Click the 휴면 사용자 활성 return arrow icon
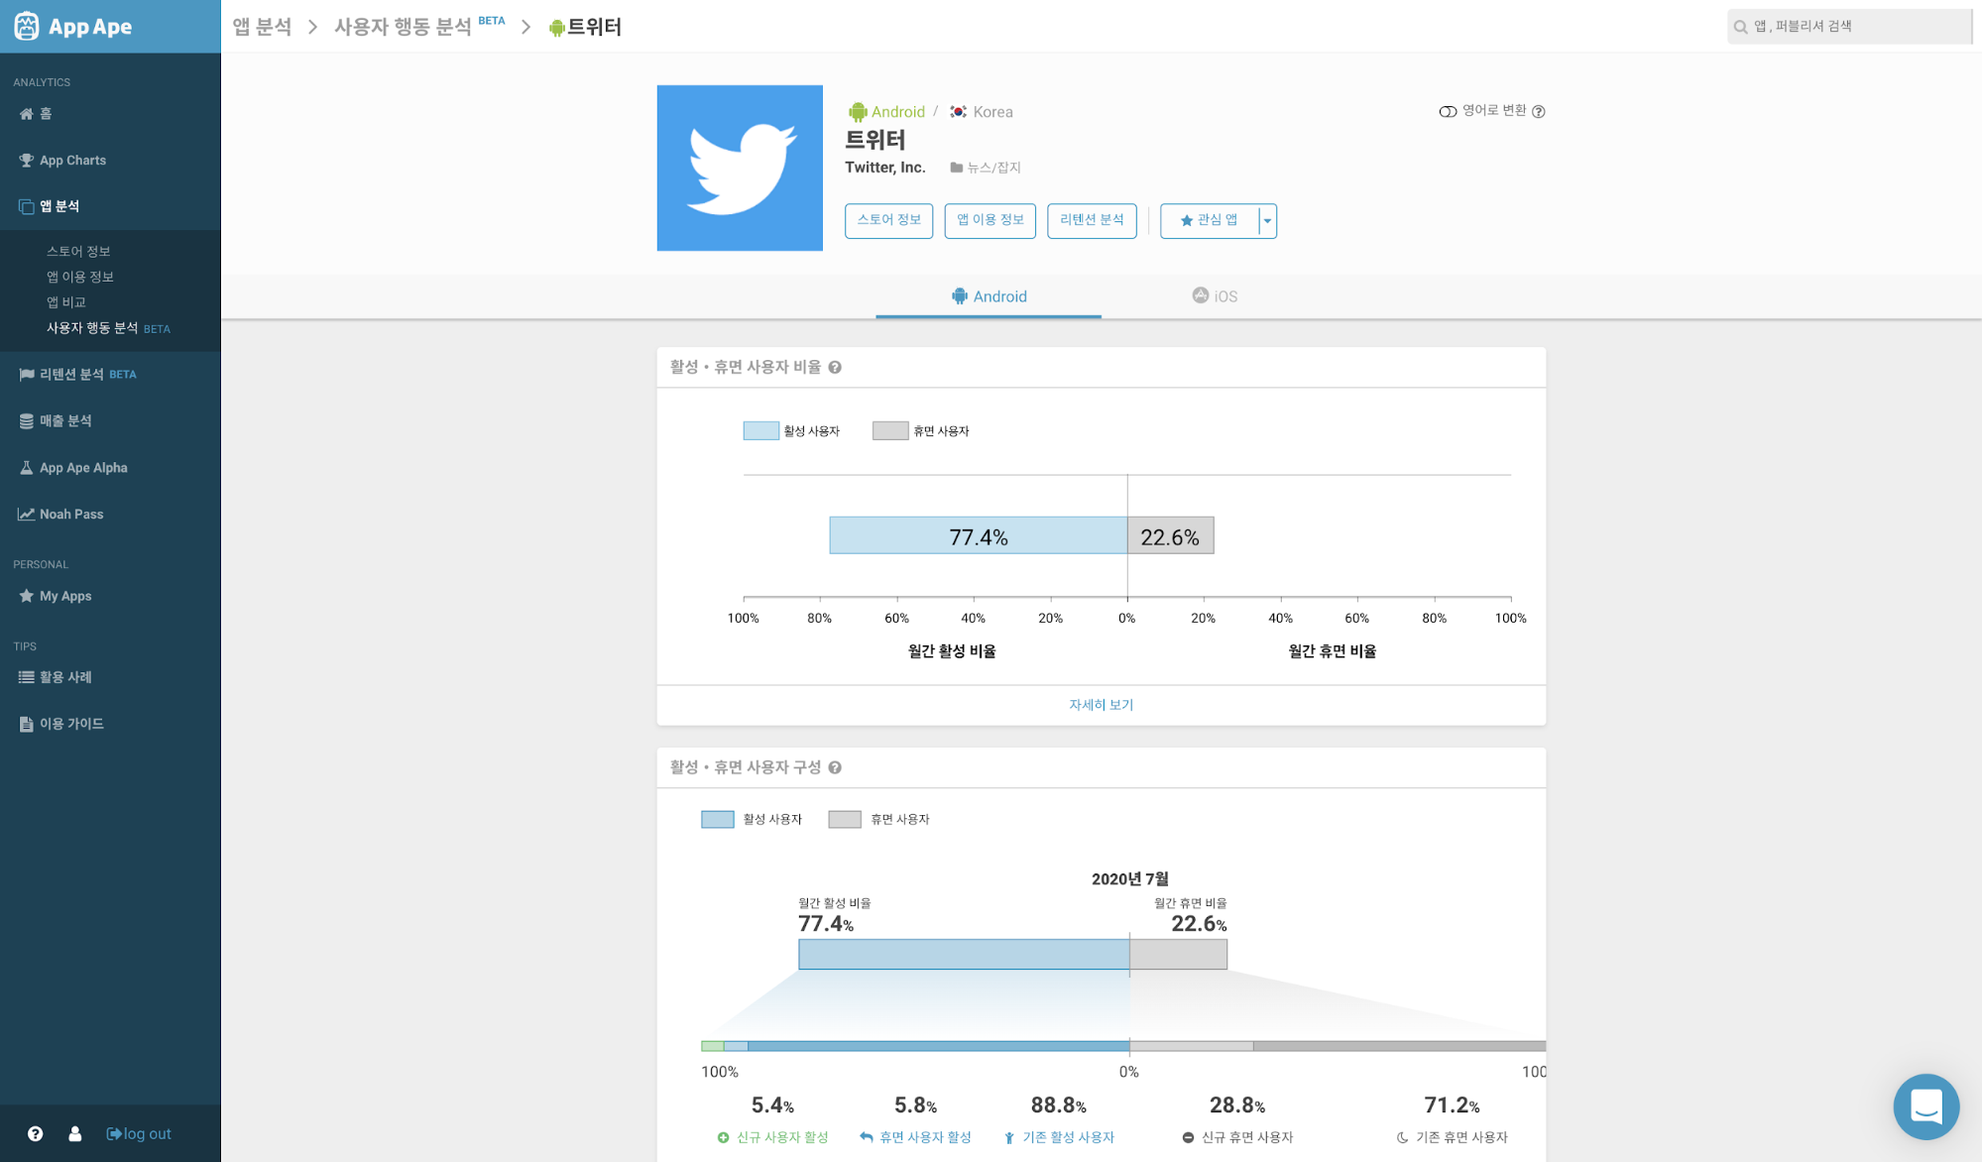The image size is (1982, 1163). 867,1138
